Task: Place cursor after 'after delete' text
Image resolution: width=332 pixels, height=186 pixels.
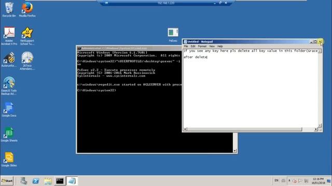Action: click(208, 57)
